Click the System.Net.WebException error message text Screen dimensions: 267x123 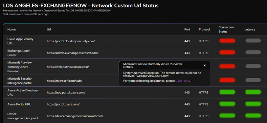162,74
